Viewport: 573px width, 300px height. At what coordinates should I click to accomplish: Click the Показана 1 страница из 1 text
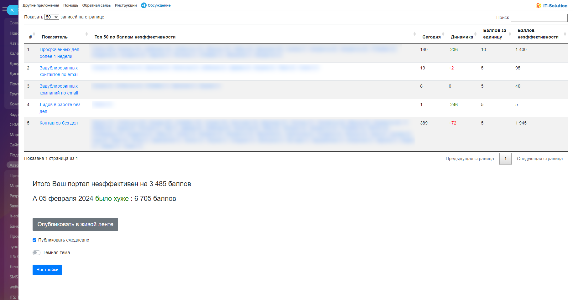click(x=51, y=159)
